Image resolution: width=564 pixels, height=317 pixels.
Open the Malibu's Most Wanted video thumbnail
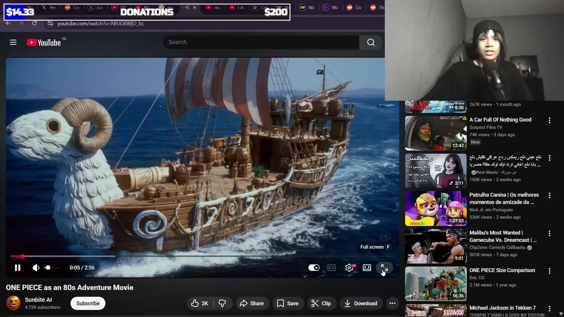[436, 246]
